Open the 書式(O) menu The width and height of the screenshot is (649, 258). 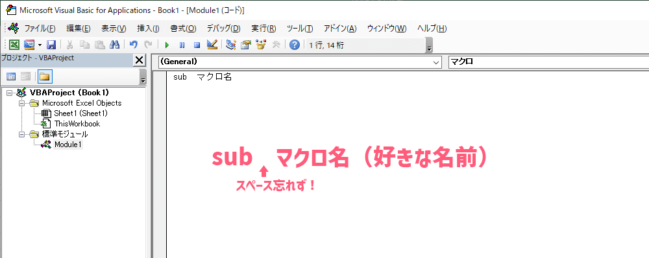tap(184, 29)
